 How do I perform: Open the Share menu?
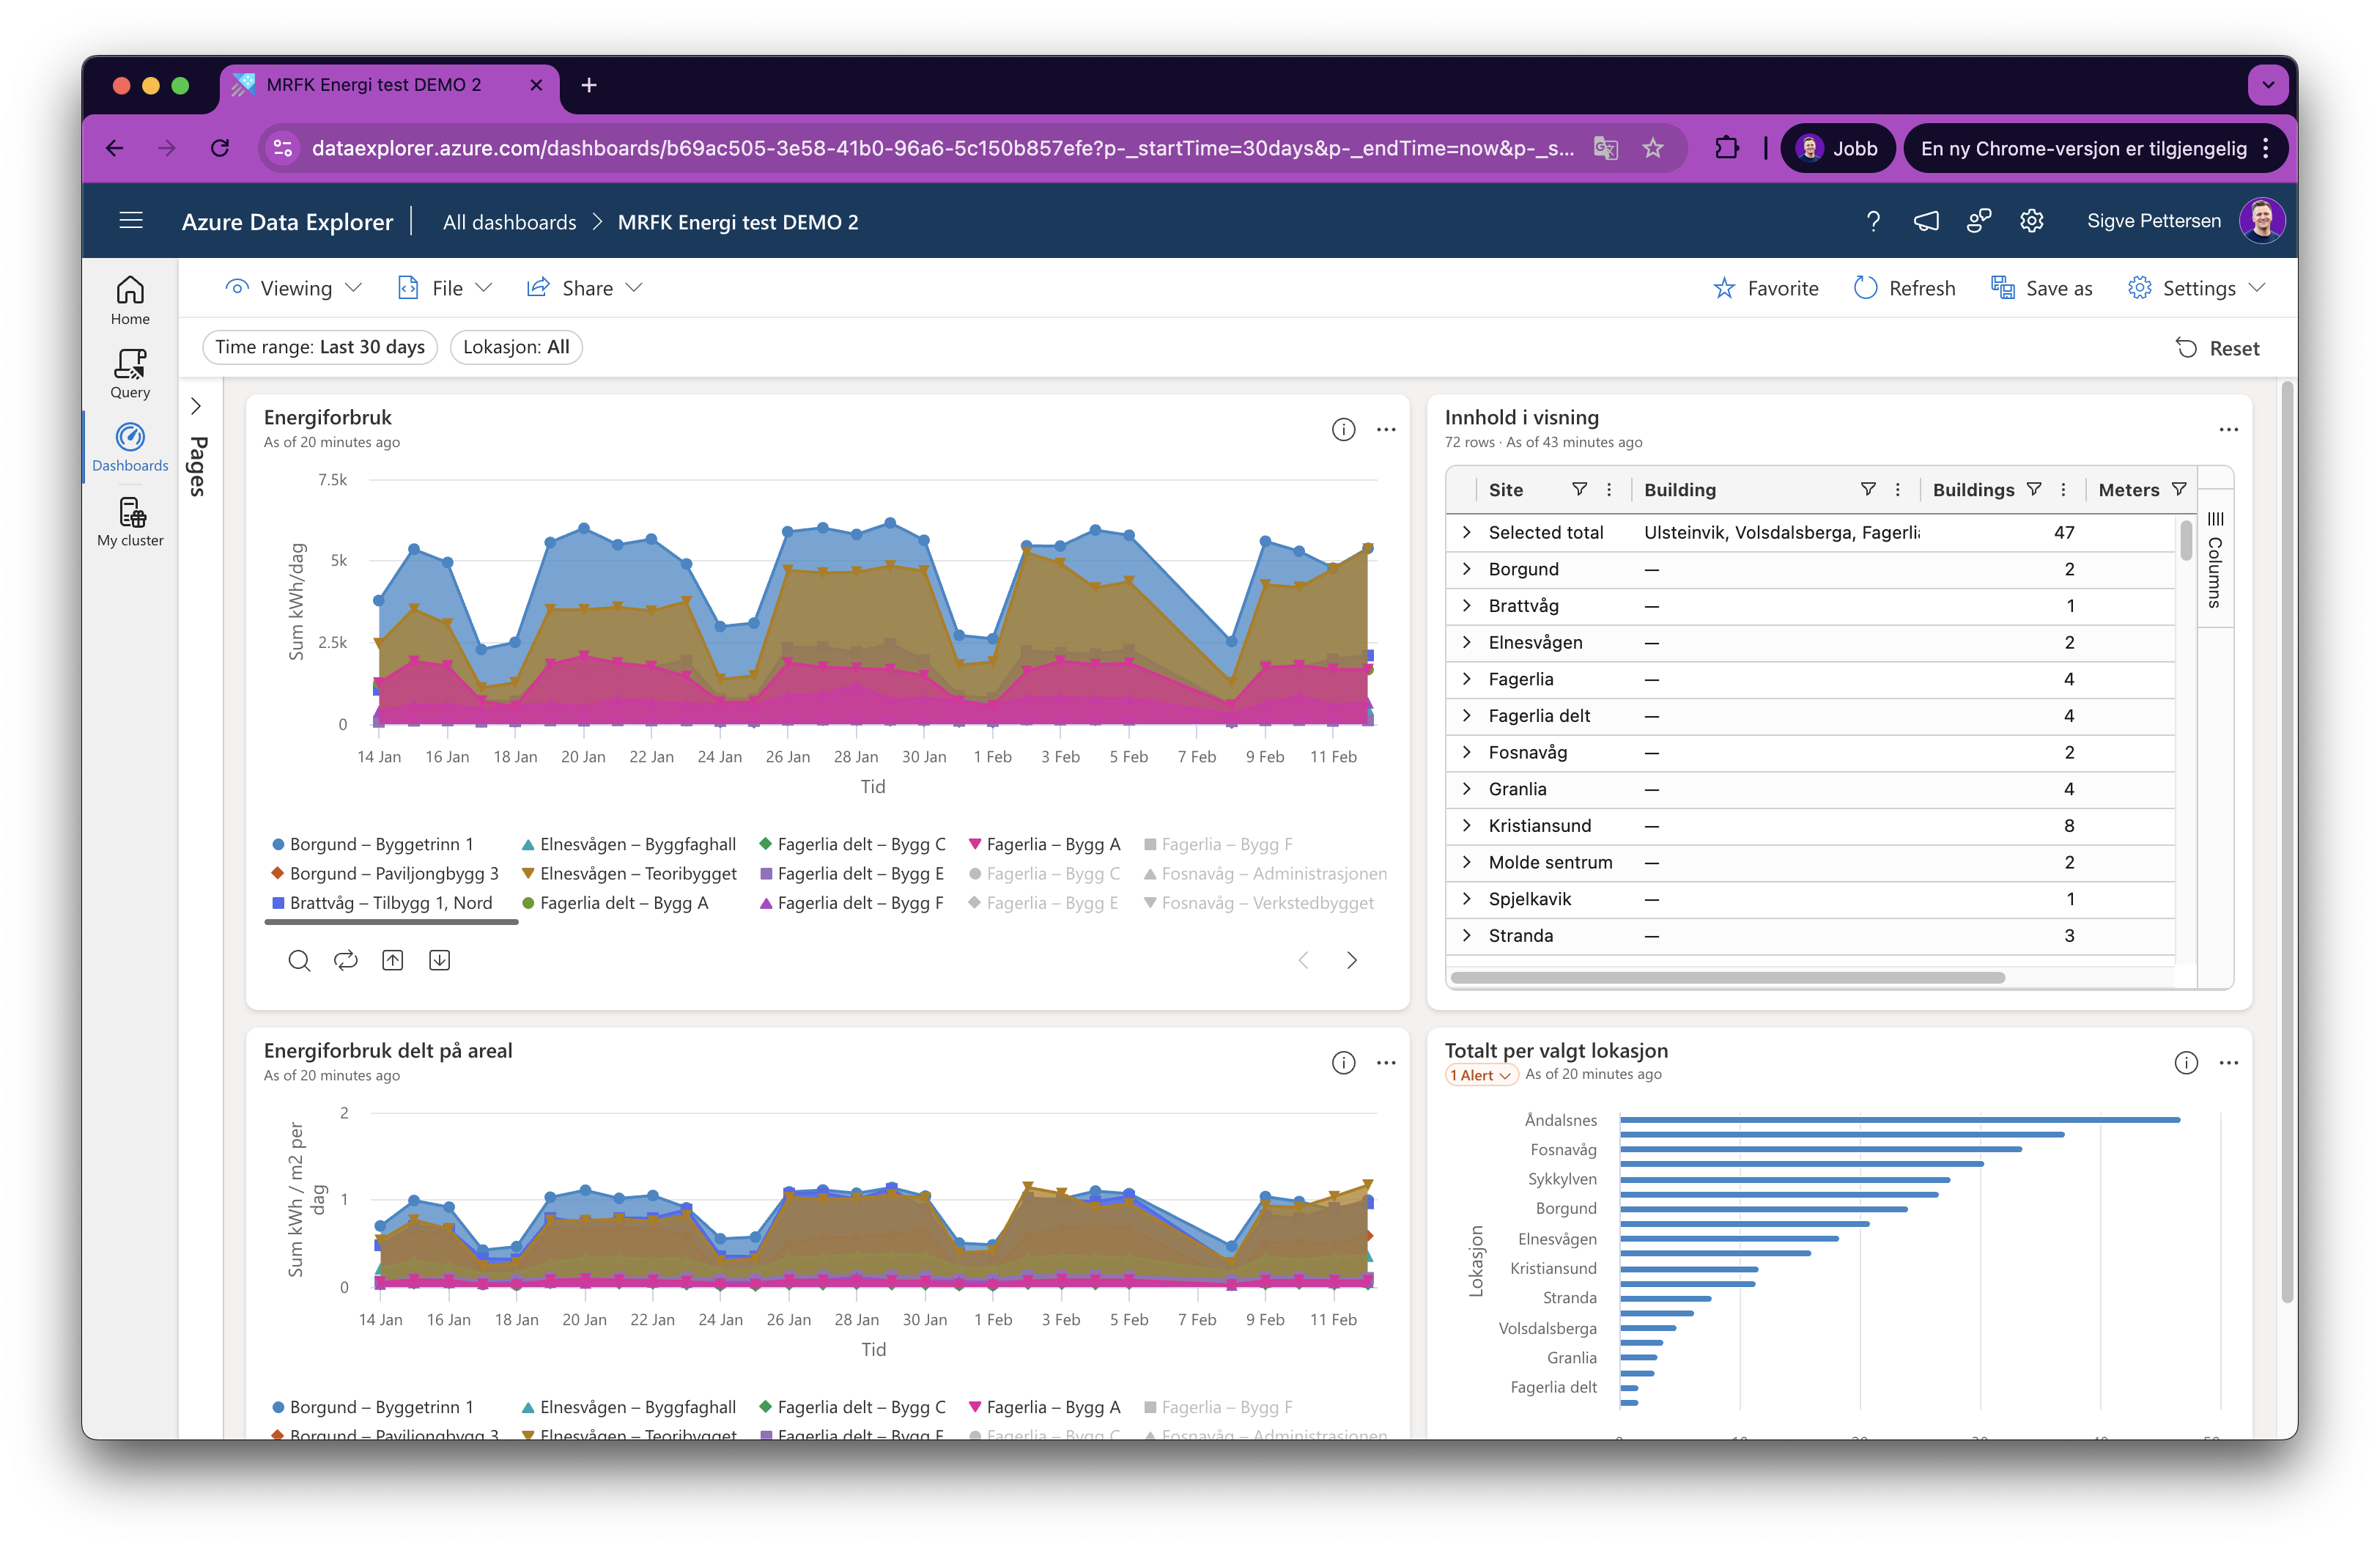point(585,288)
